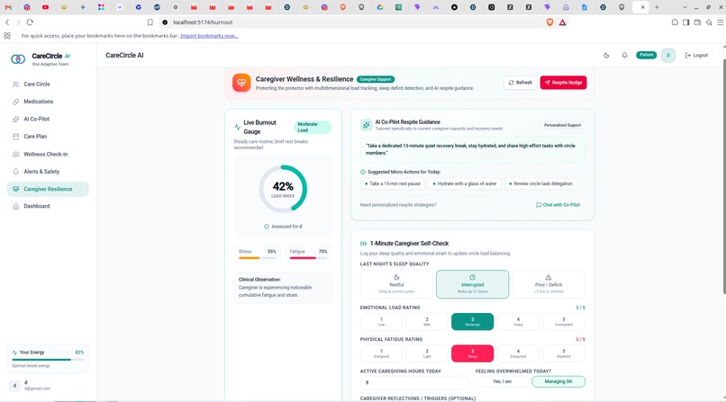The height and width of the screenshot is (402, 726).
Task: Set physical fatigue rating to 1 Energized
Action: pos(381,353)
